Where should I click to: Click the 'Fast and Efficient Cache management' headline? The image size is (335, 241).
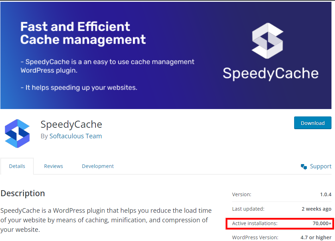tap(83, 33)
